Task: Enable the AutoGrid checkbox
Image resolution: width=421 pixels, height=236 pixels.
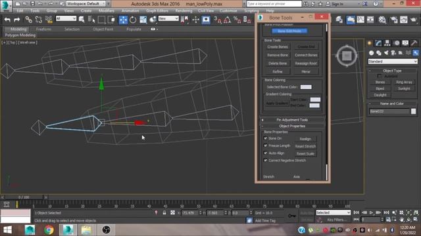Action: (380, 76)
